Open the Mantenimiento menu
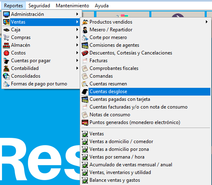Viewport: 212px width, 185px height. (72, 6)
